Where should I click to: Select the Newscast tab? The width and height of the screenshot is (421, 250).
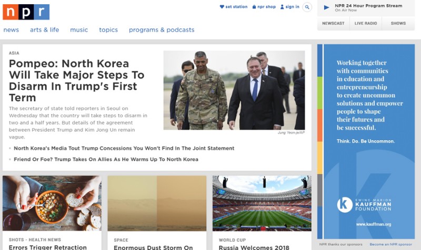point(333,23)
